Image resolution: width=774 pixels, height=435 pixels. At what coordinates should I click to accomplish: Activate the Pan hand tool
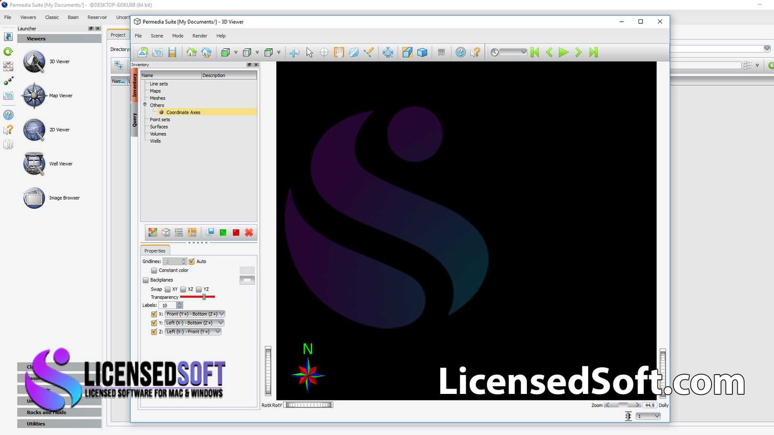point(339,52)
